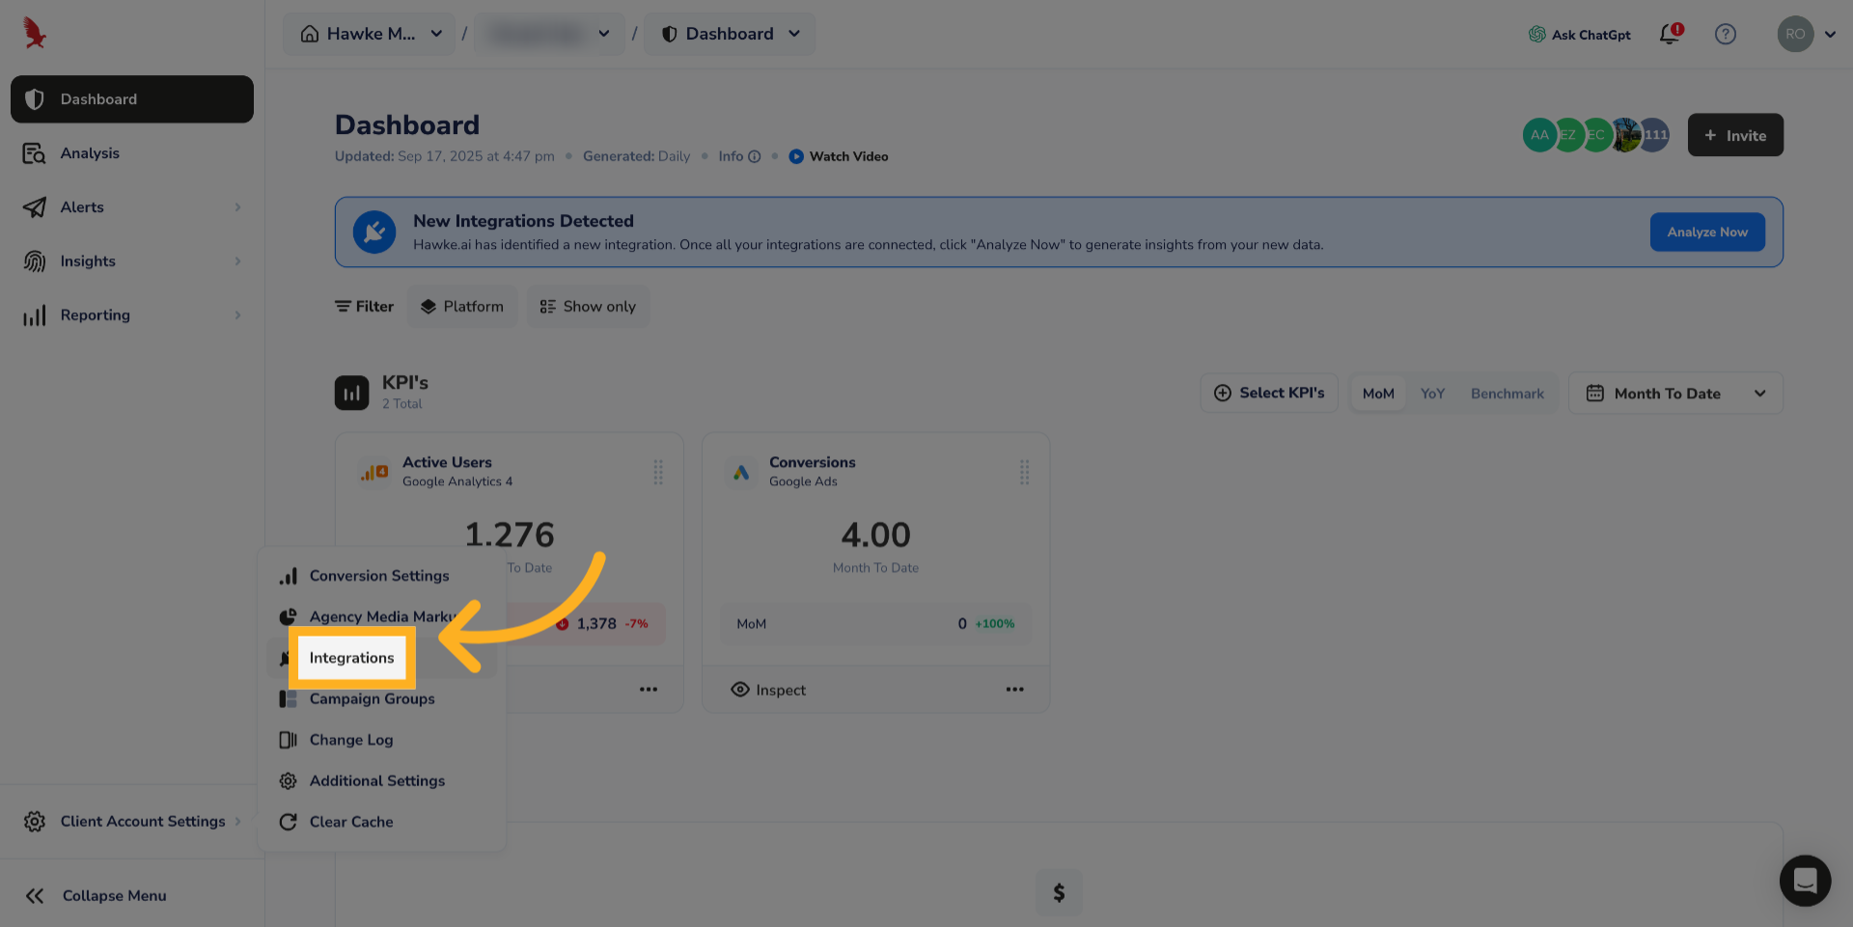This screenshot has width=1853, height=927.
Task: Open the Hawke M... account dropdown
Action: (370, 34)
